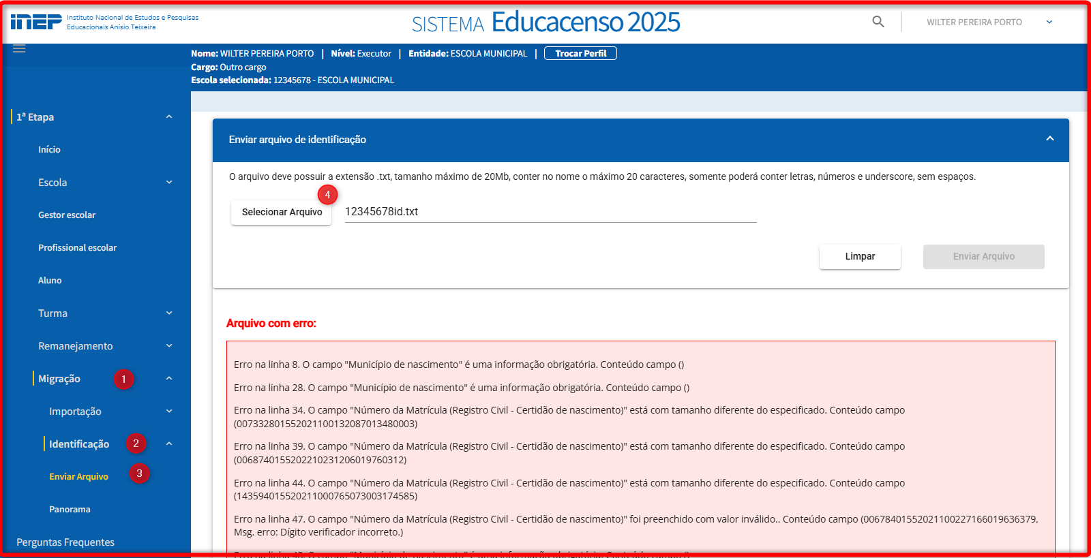Image resolution: width=1091 pixels, height=558 pixels.
Task: Click the 1ª Etapa sidebar label
Action: tap(35, 117)
